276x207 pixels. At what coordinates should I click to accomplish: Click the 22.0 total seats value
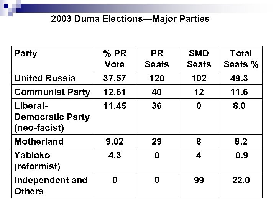[241, 180]
